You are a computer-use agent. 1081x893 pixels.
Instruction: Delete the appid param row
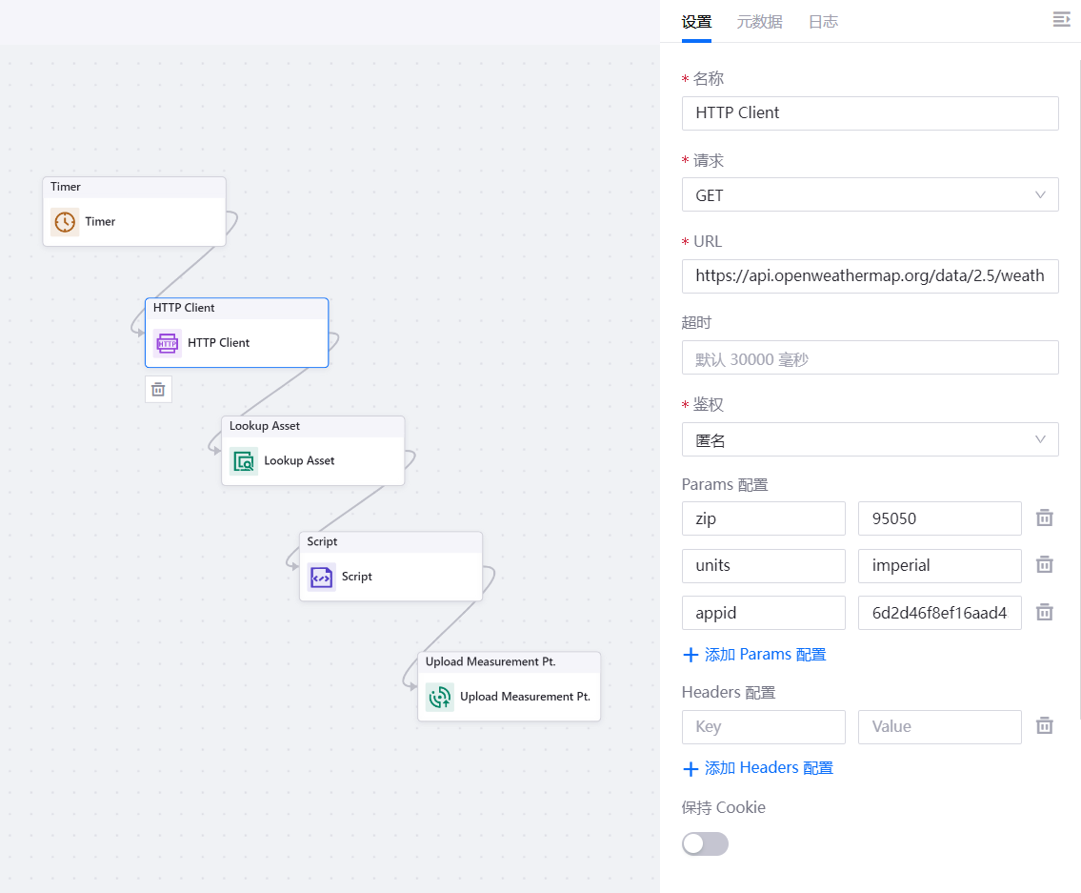[x=1045, y=613]
